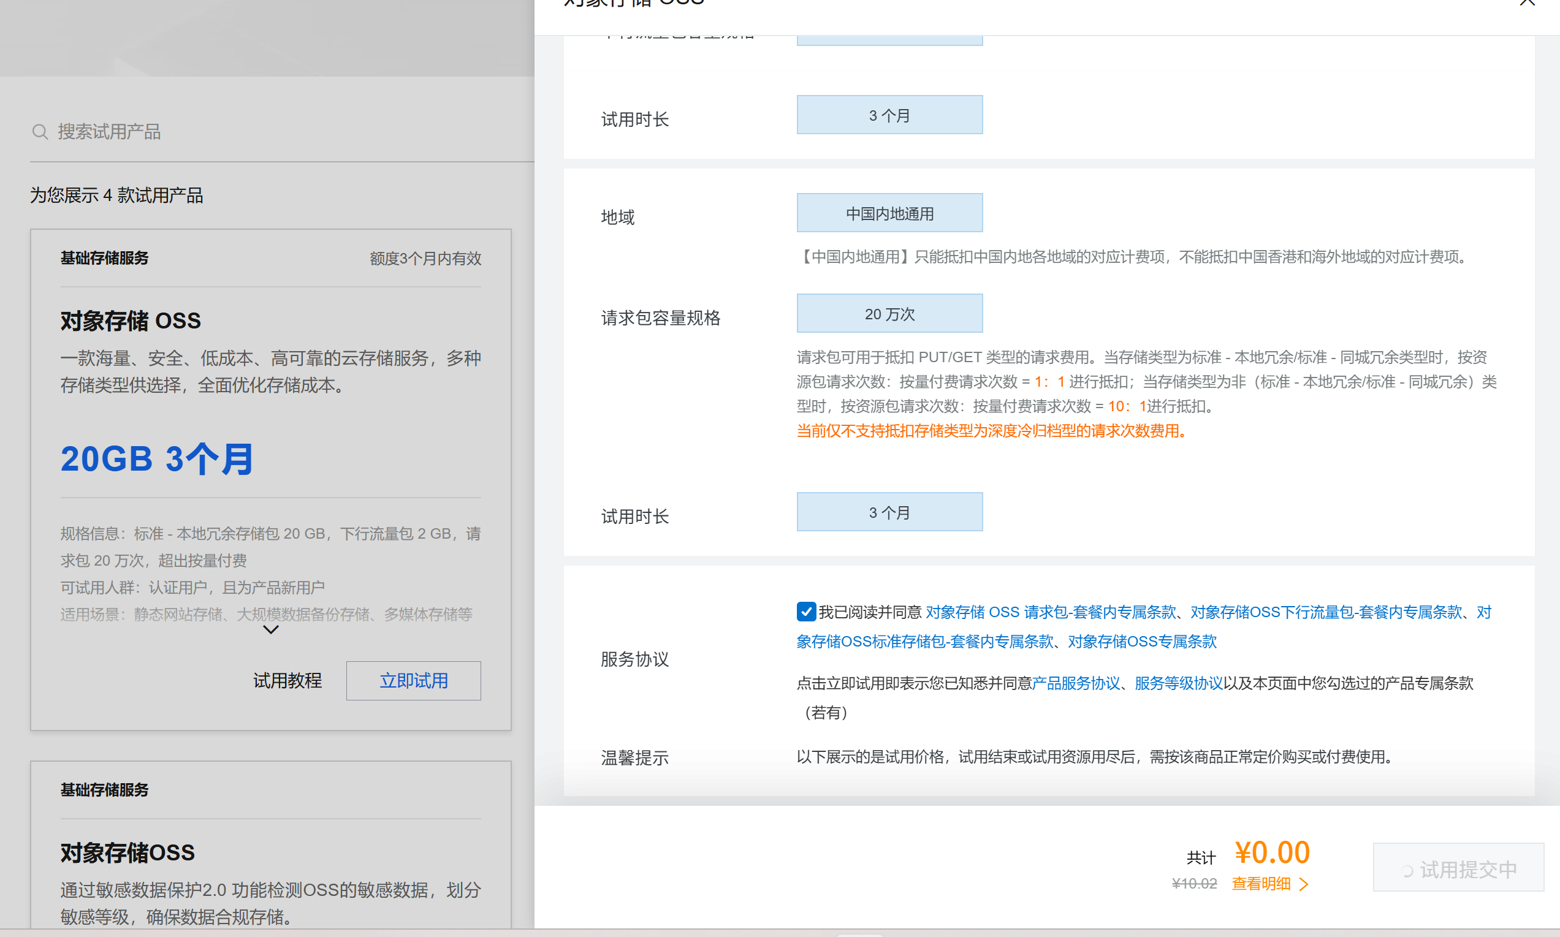
Task: Open the 试用教程 link
Action: coord(287,680)
